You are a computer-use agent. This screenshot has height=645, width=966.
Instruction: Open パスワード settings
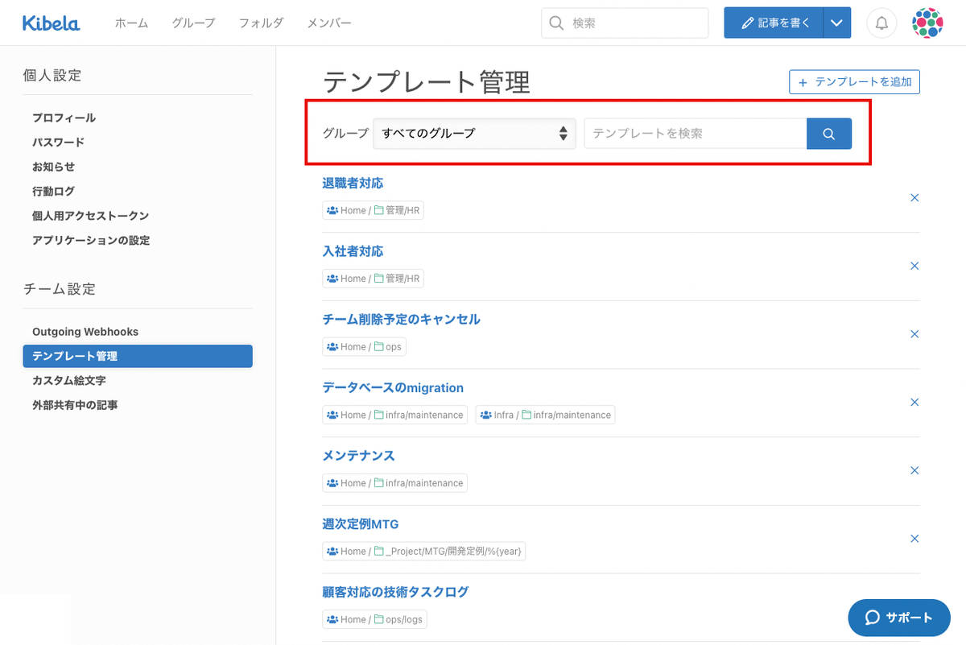[x=58, y=143]
